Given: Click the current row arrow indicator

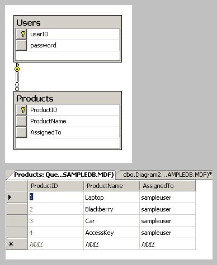Looking at the screenshot, I should (10, 197).
